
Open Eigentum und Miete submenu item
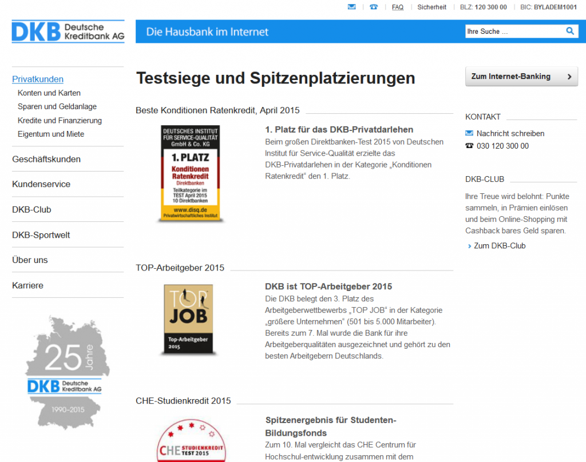tap(51, 134)
